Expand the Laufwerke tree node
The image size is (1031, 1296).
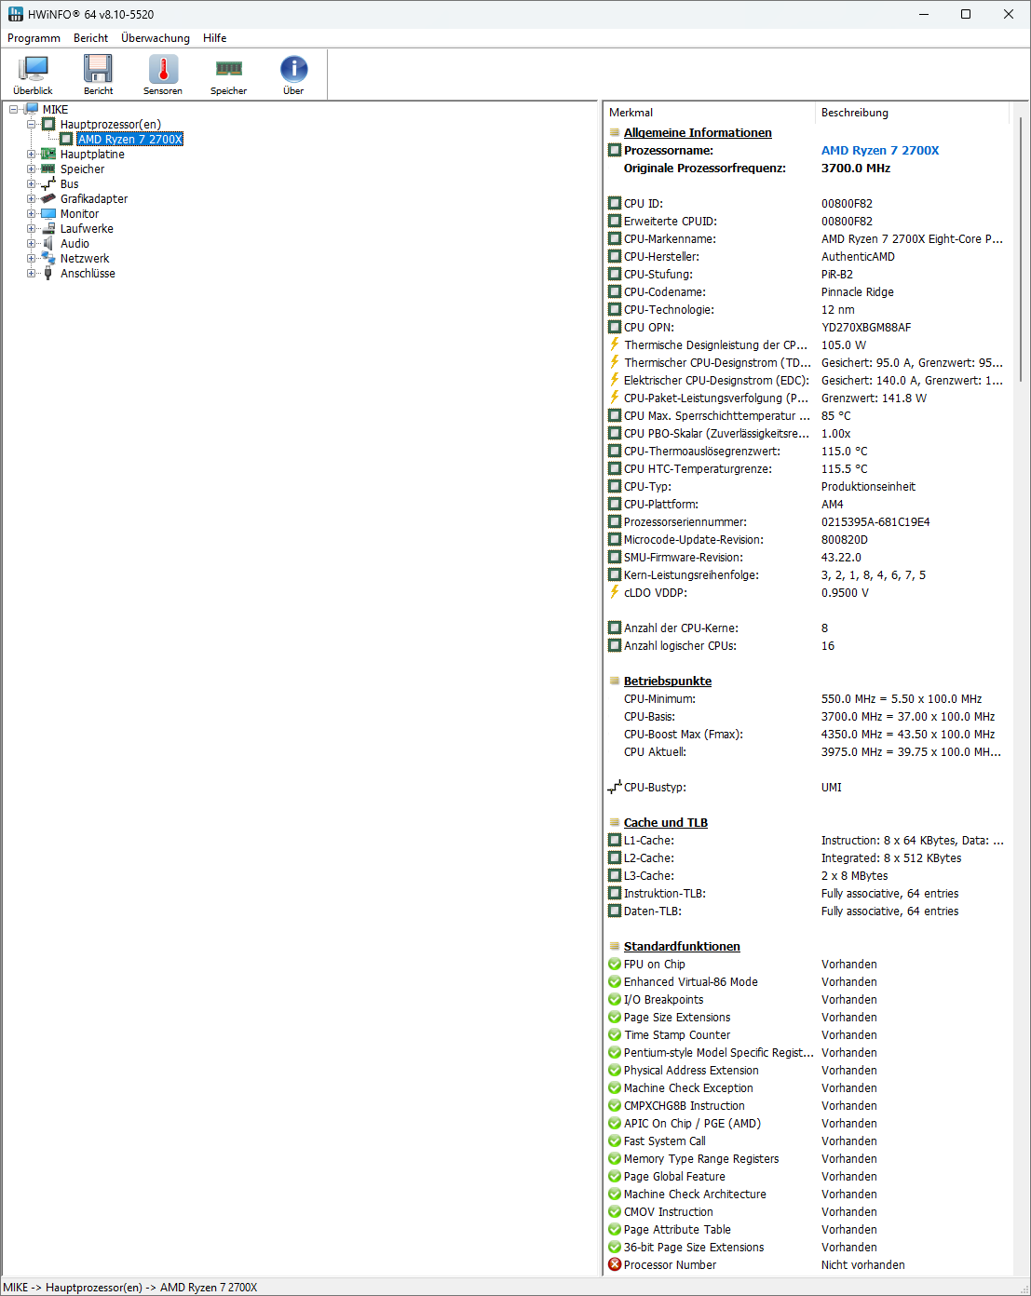31,229
